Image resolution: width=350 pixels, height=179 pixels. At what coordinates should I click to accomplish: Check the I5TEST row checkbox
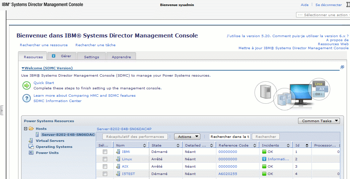coord(105,174)
